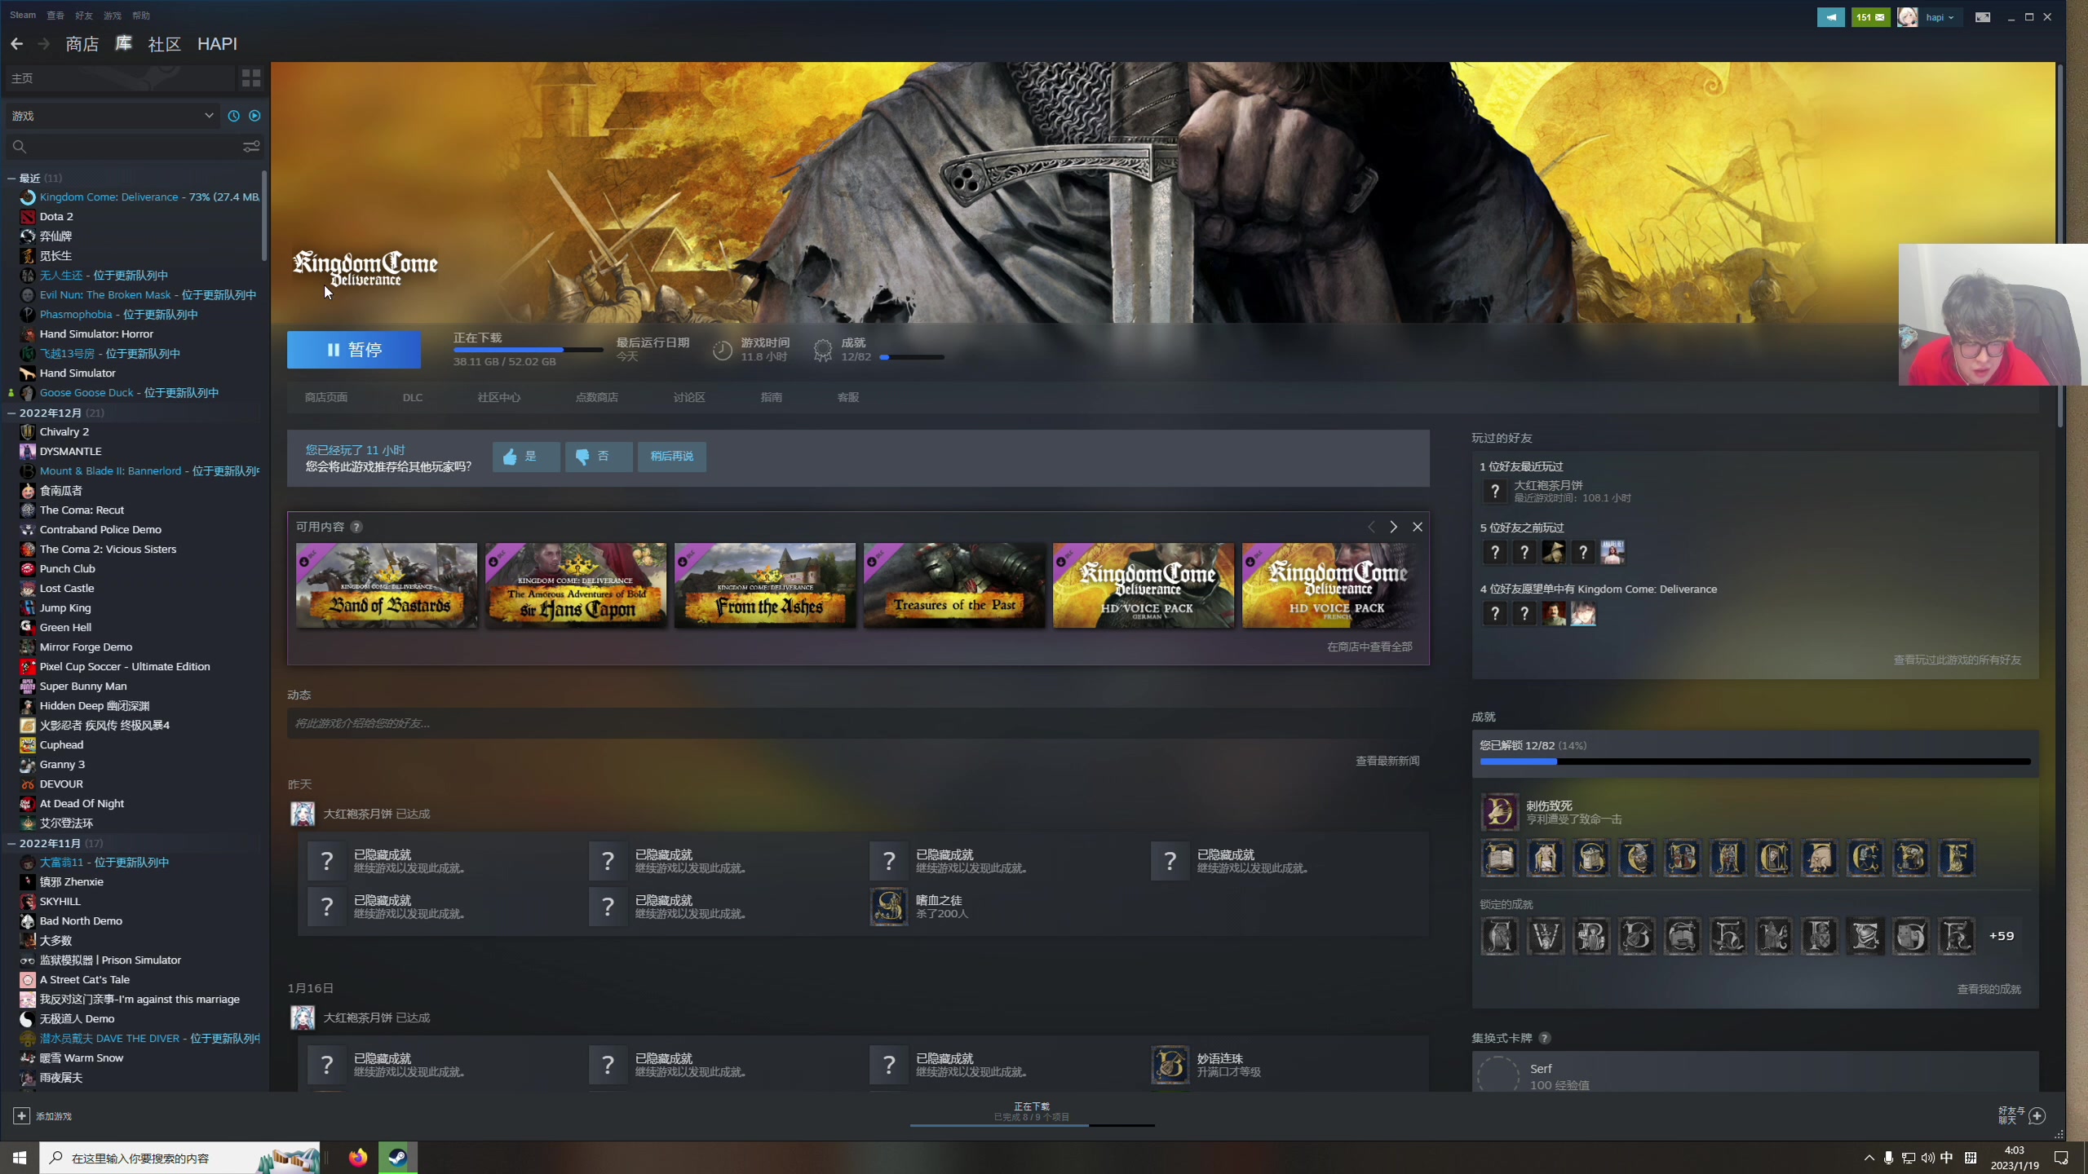Viewport: 2088px width, 1174px height.
Task: Click 查看我的成就 link
Action: 1988,989
